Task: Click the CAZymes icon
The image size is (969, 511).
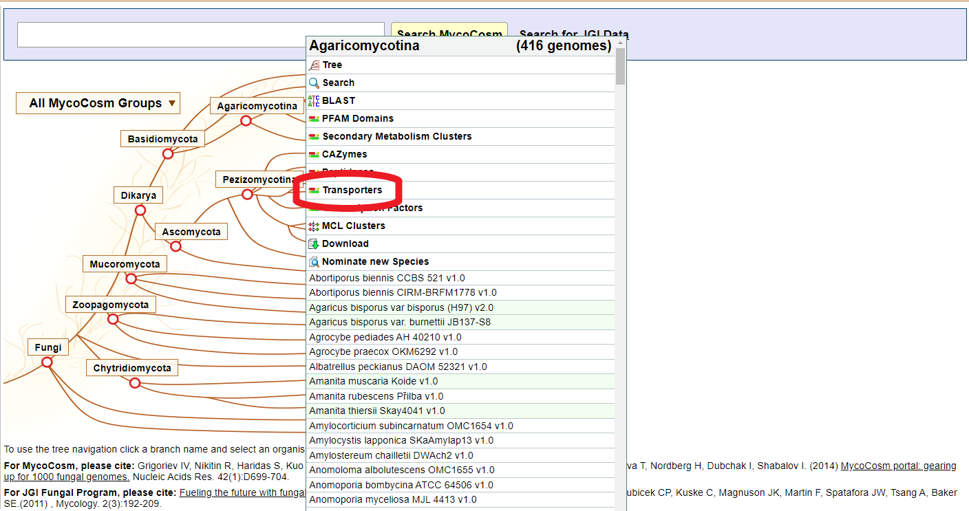Action: point(314,154)
